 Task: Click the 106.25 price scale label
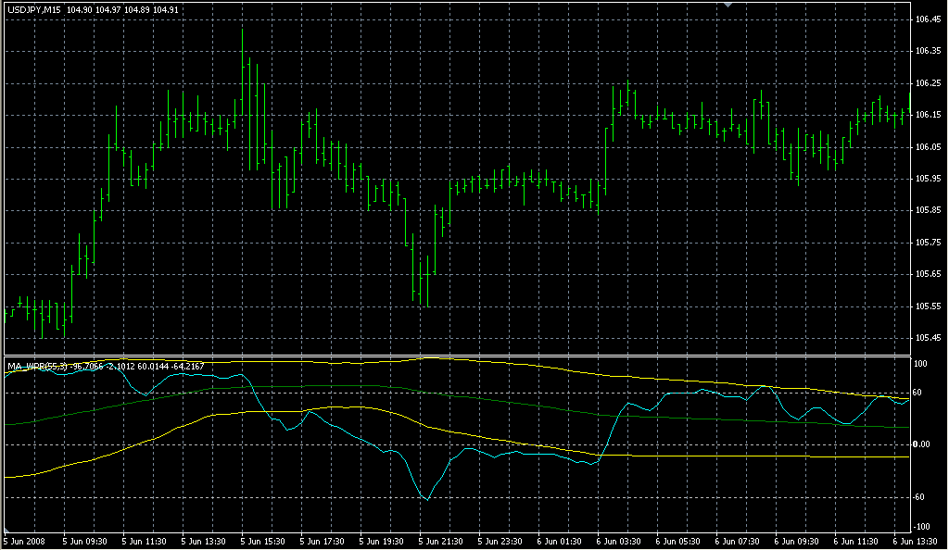pos(928,83)
